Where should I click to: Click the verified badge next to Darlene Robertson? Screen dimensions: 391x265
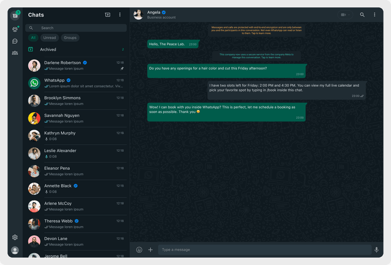pyautogui.click(x=85, y=63)
